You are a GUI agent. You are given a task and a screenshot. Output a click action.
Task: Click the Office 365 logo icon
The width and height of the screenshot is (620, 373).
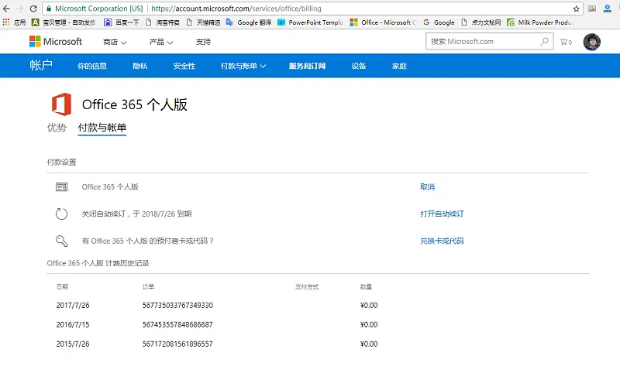61,104
